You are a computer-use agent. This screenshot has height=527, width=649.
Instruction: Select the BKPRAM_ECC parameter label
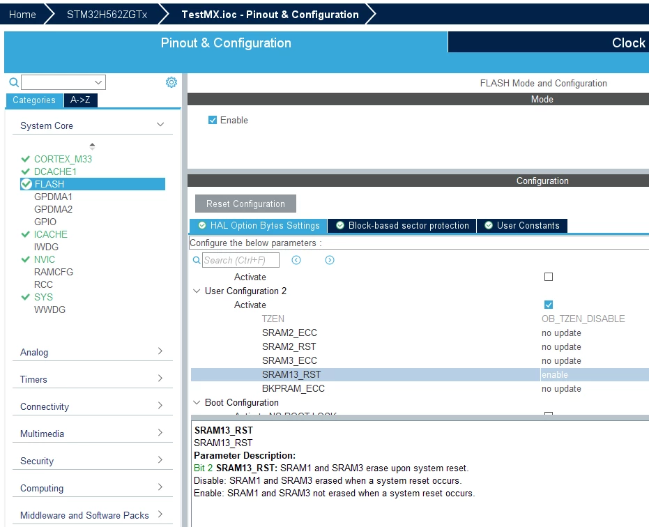293,388
